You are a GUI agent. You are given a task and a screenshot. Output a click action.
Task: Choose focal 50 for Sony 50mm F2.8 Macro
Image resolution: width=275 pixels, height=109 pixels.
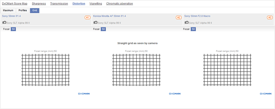(x=193, y=29)
